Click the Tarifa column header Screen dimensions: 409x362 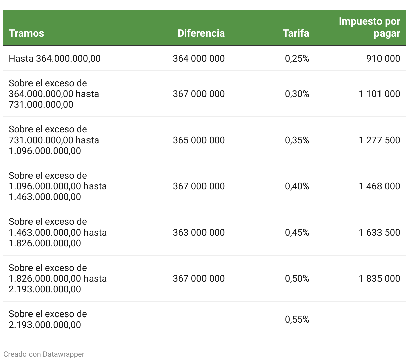(296, 33)
